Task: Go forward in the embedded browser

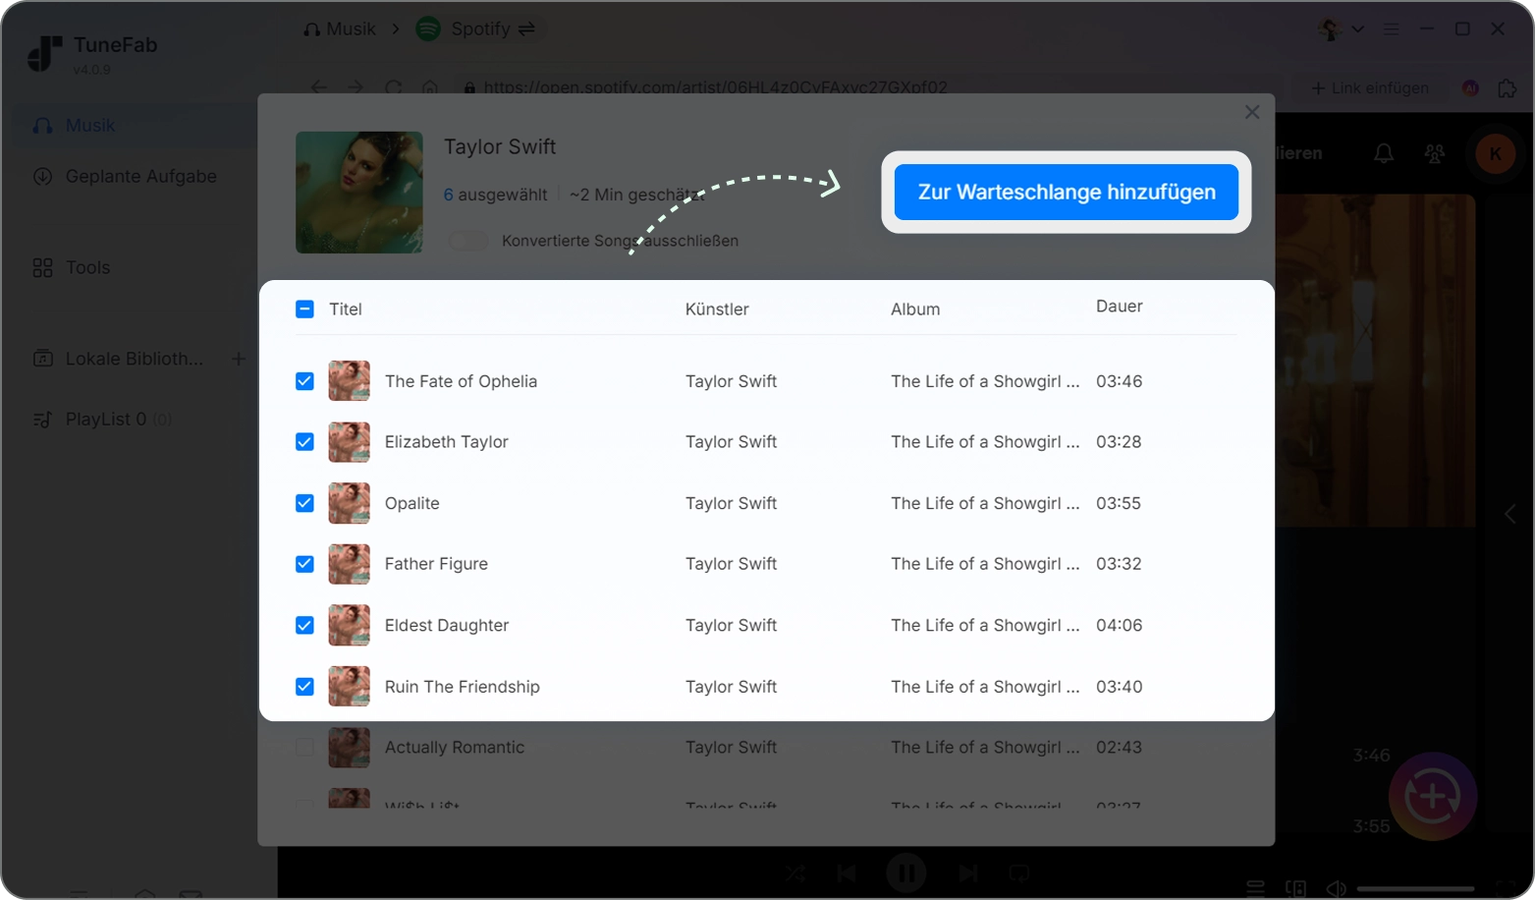Action: (x=356, y=87)
